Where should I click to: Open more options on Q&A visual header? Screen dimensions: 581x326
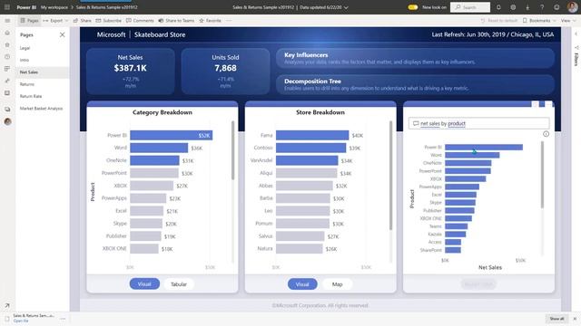pos(548,104)
